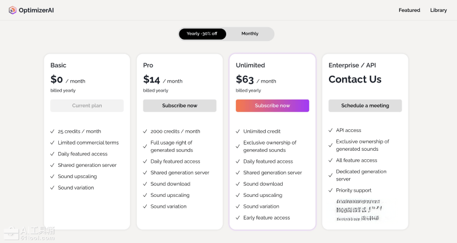The image size is (457, 243).
Task: Click the grayed-out Current plan button
Action: [x=87, y=106]
